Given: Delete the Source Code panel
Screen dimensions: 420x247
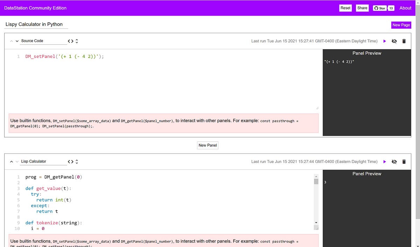Looking at the screenshot, I should (404, 41).
